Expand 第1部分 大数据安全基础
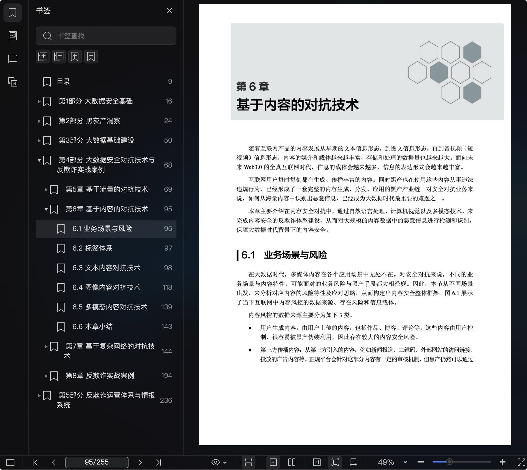Screen dimensions: 527x470 [39, 101]
